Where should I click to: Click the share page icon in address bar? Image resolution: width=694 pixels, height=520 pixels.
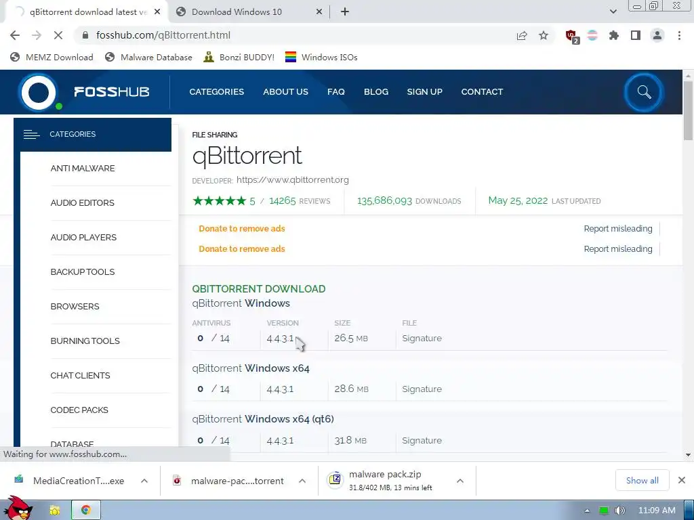522,35
